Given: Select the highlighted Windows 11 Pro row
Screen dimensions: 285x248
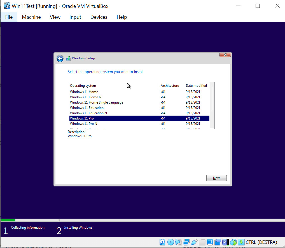Looking at the screenshot, I should point(139,118).
